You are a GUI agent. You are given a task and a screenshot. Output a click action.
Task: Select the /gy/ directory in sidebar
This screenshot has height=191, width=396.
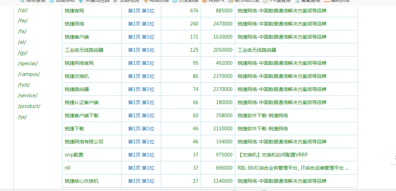pos(23,53)
